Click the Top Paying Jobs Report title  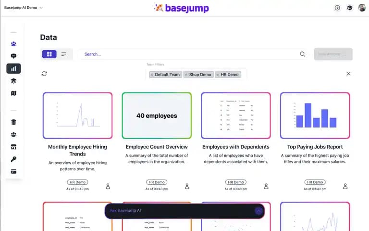315,147
